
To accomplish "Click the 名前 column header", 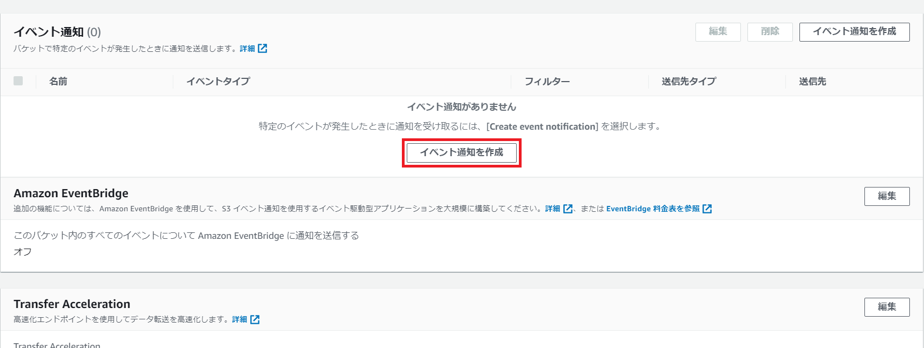I will pos(58,82).
